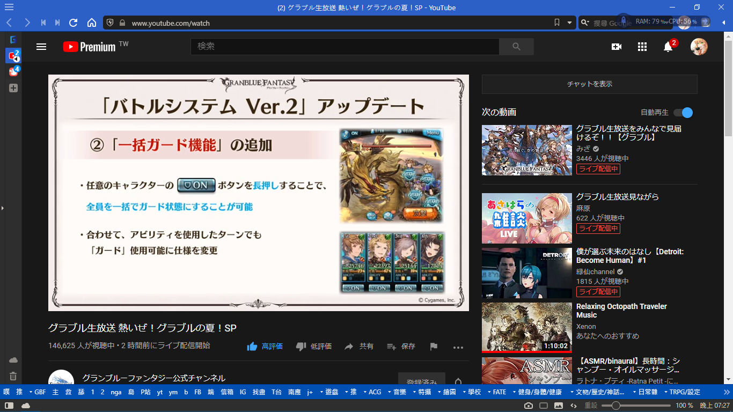The height and width of the screenshot is (412, 733).
Task: Click the tab tiling icon in status bar
Action: [544, 406]
